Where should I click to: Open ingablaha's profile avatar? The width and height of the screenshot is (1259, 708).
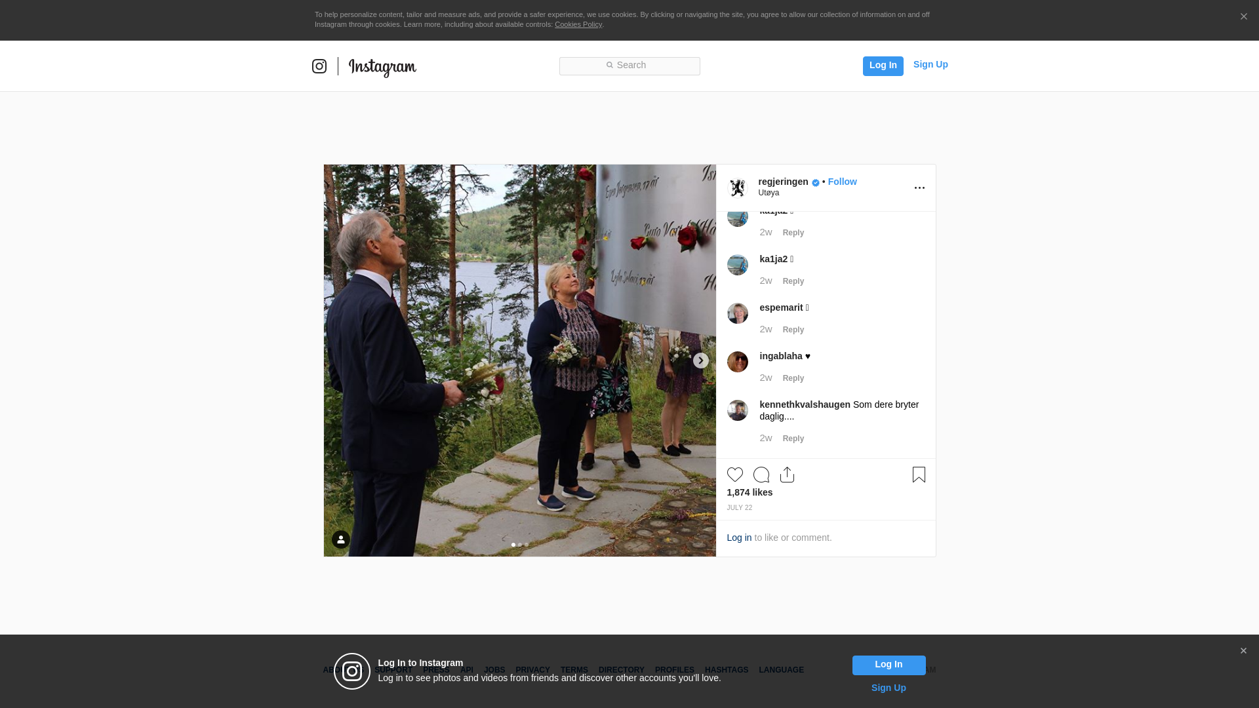[738, 362]
